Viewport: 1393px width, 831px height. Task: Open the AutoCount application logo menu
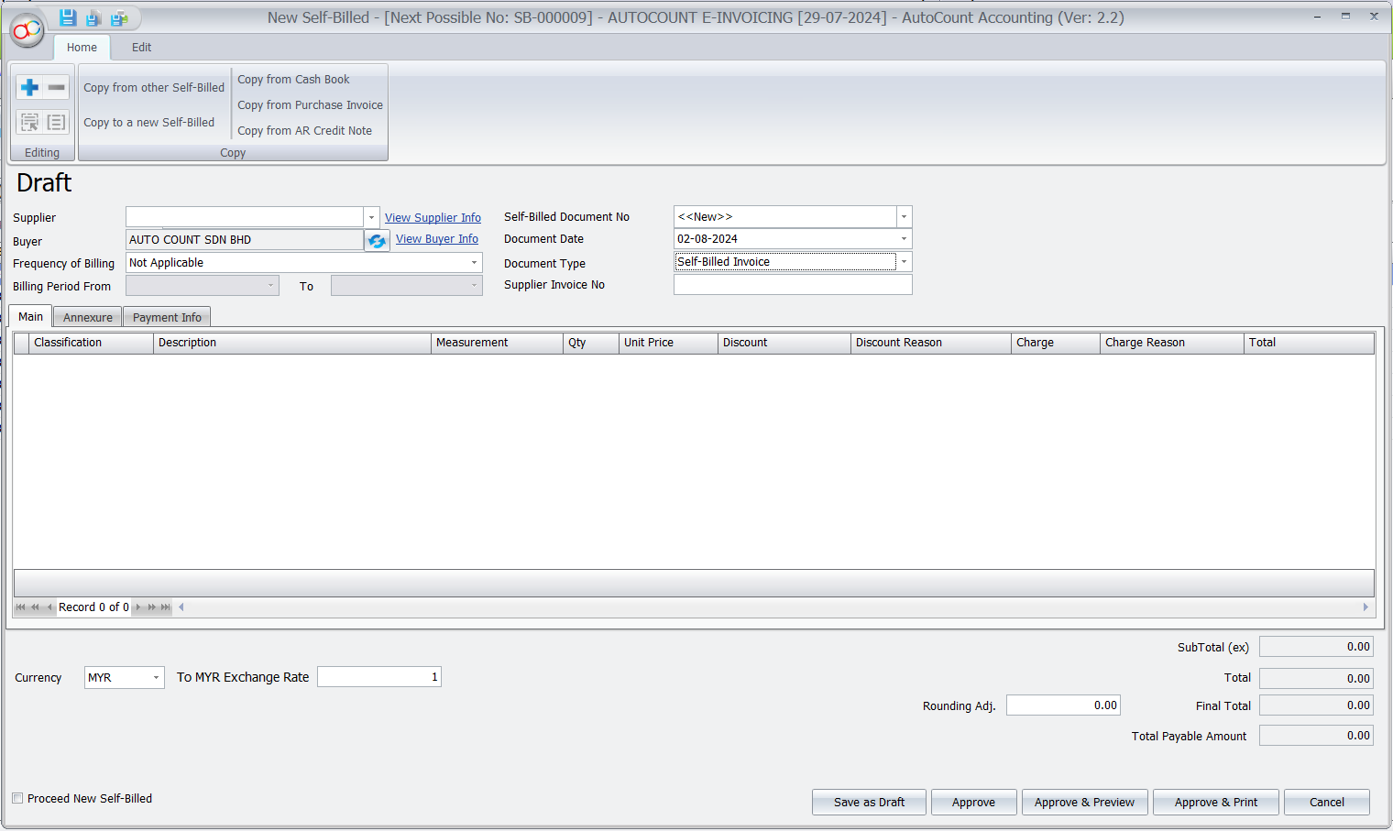click(x=27, y=30)
